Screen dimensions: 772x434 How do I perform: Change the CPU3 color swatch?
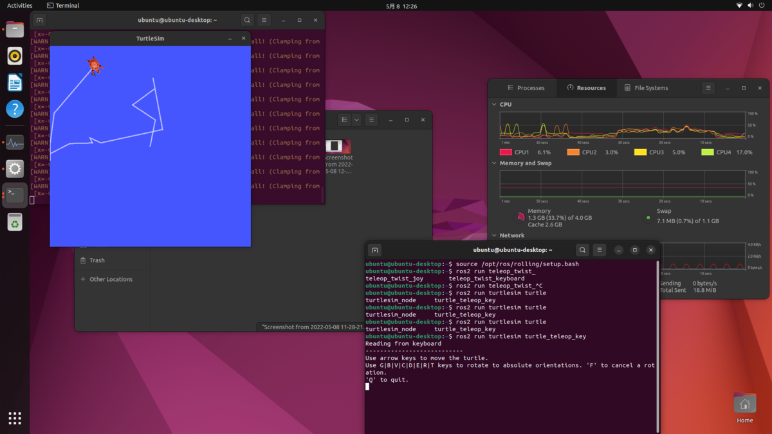[640, 152]
